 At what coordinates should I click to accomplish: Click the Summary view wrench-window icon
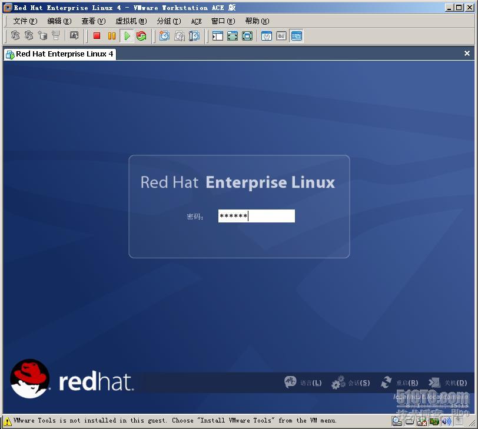click(x=267, y=36)
